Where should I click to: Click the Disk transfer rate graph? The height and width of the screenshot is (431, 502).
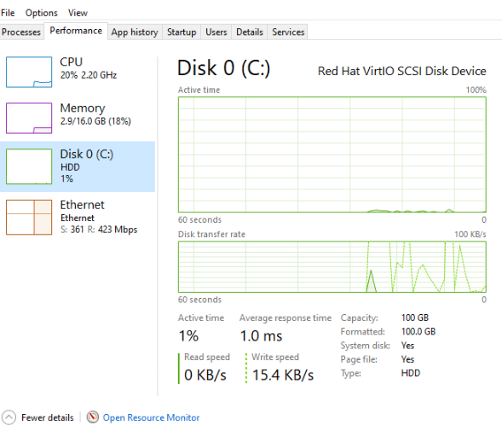pyautogui.click(x=332, y=267)
